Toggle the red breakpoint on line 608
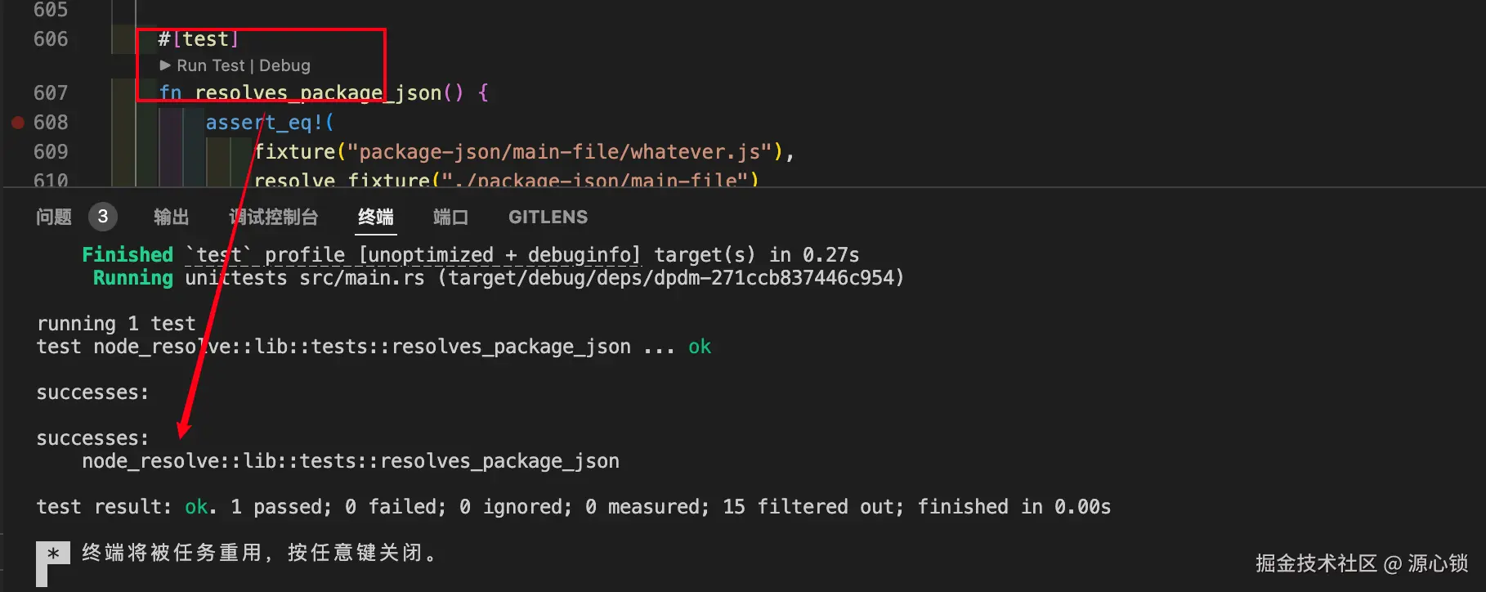Screen dimensions: 1486x592 [x=18, y=123]
